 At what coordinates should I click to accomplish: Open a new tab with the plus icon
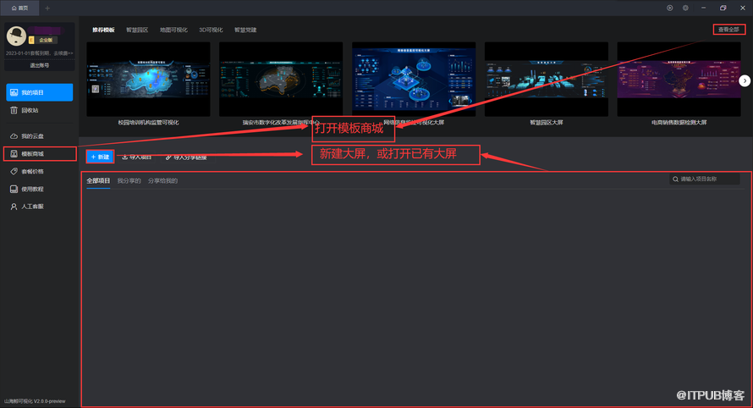tap(47, 8)
